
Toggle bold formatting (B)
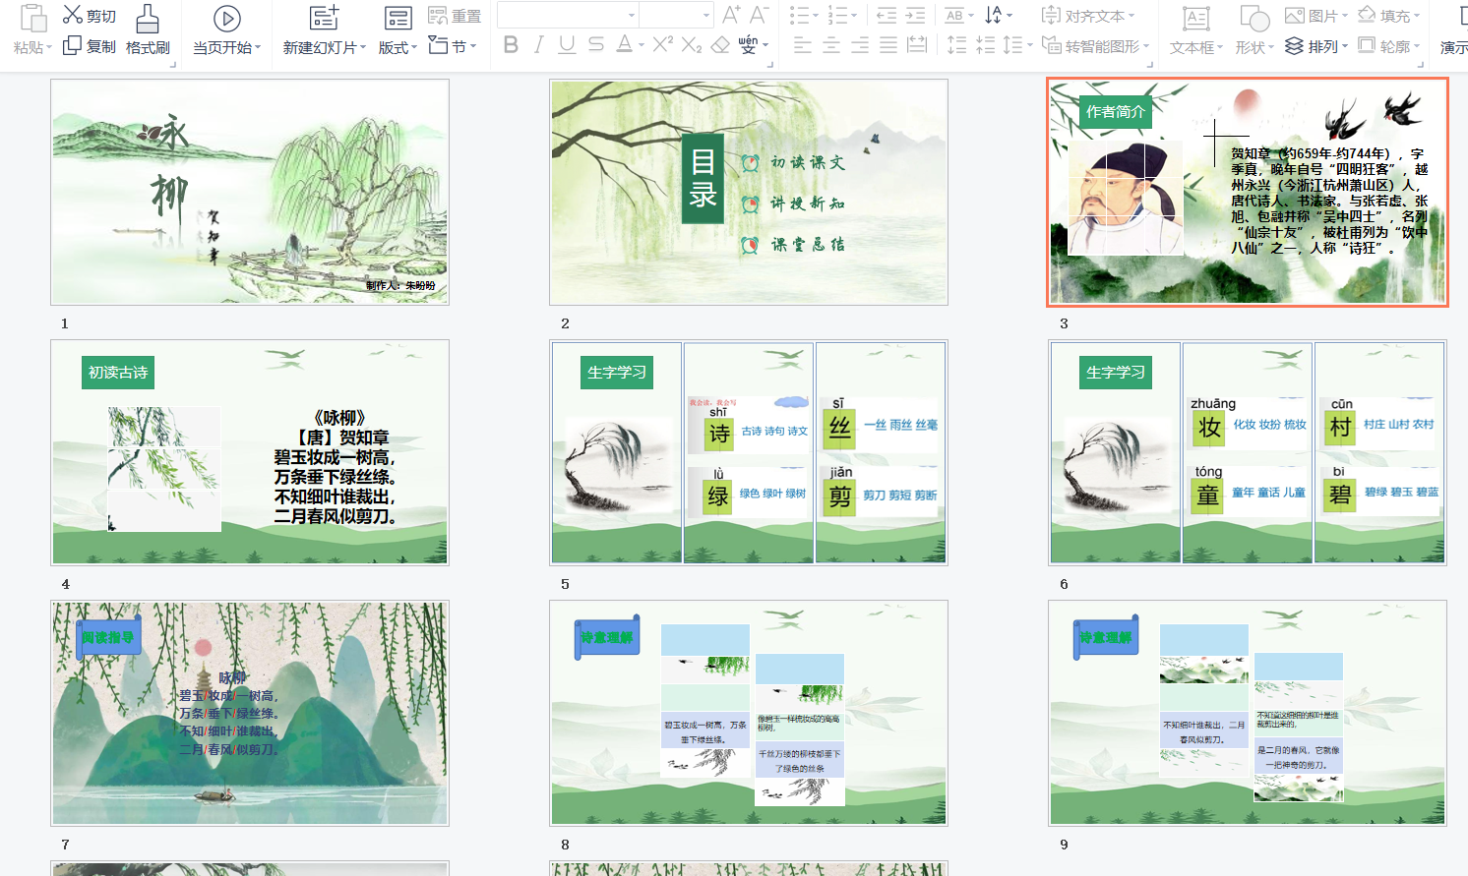tap(511, 45)
